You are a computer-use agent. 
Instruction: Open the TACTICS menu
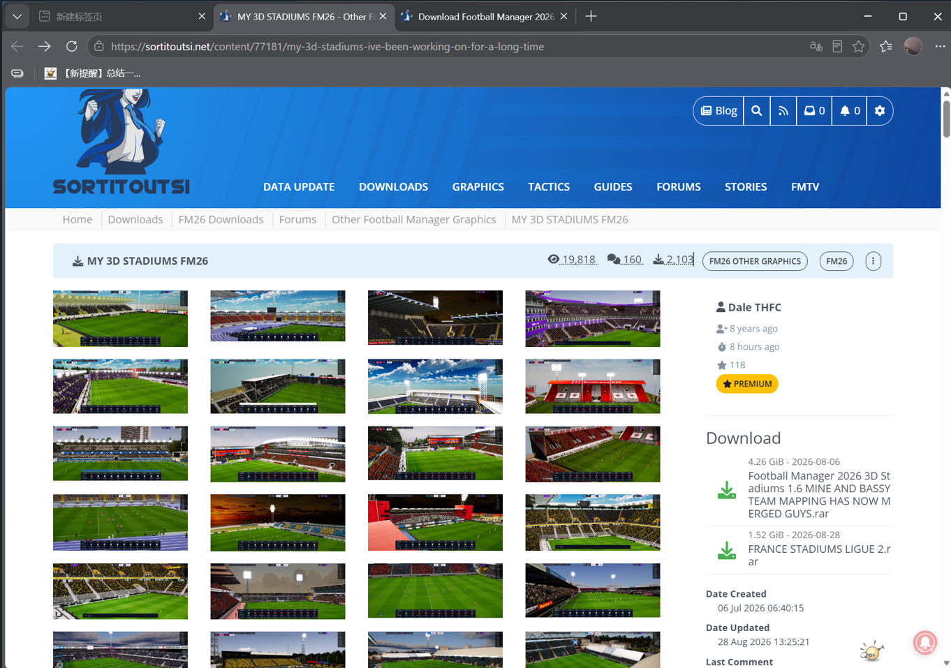pyautogui.click(x=549, y=187)
